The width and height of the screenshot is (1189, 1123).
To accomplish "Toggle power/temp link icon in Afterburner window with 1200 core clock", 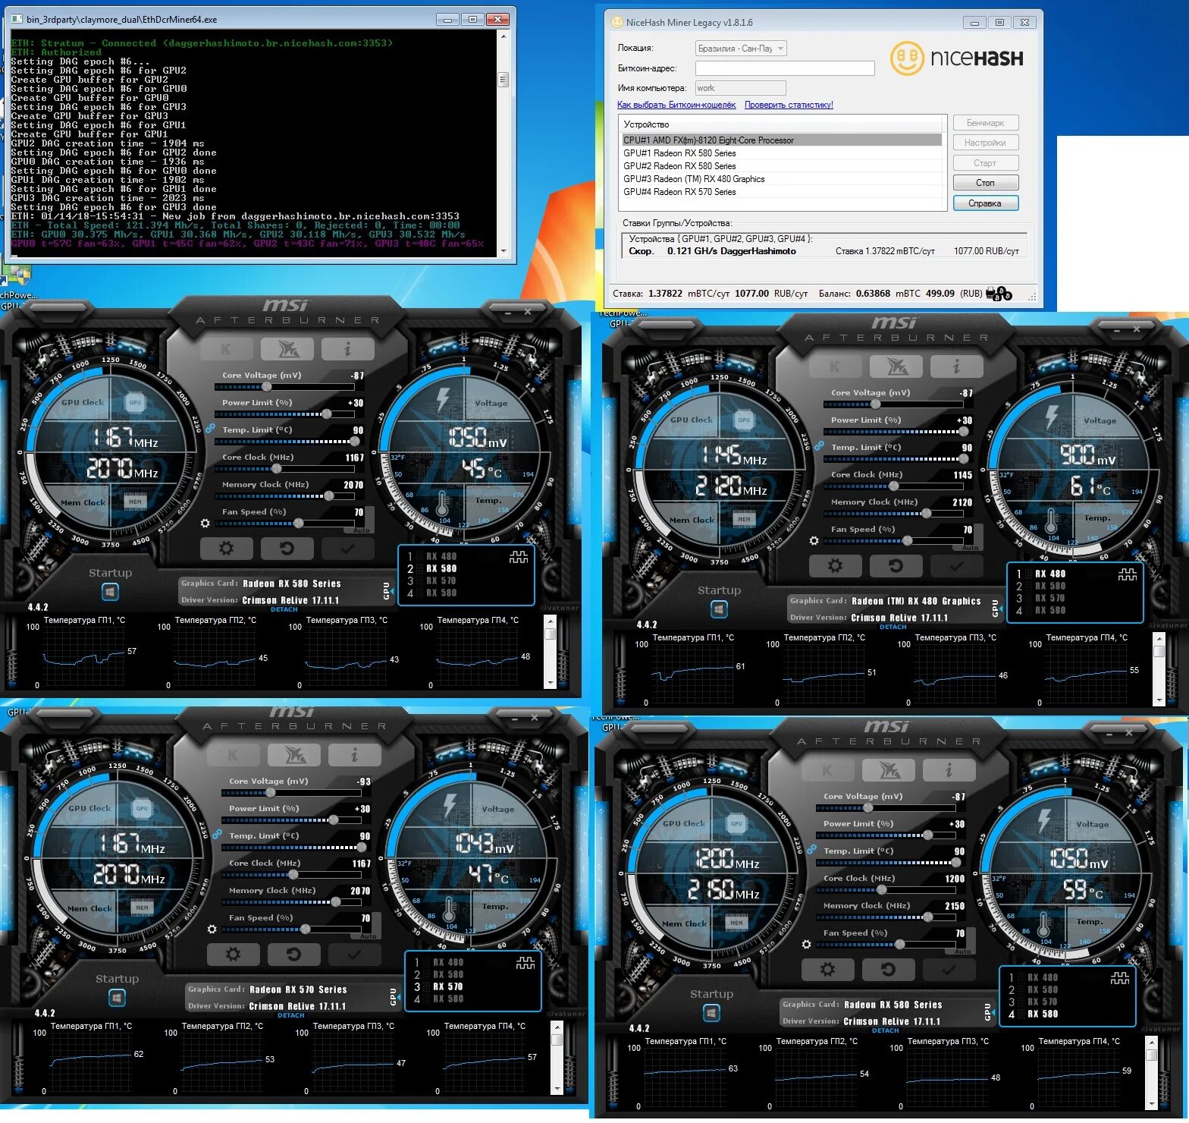I will [811, 850].
